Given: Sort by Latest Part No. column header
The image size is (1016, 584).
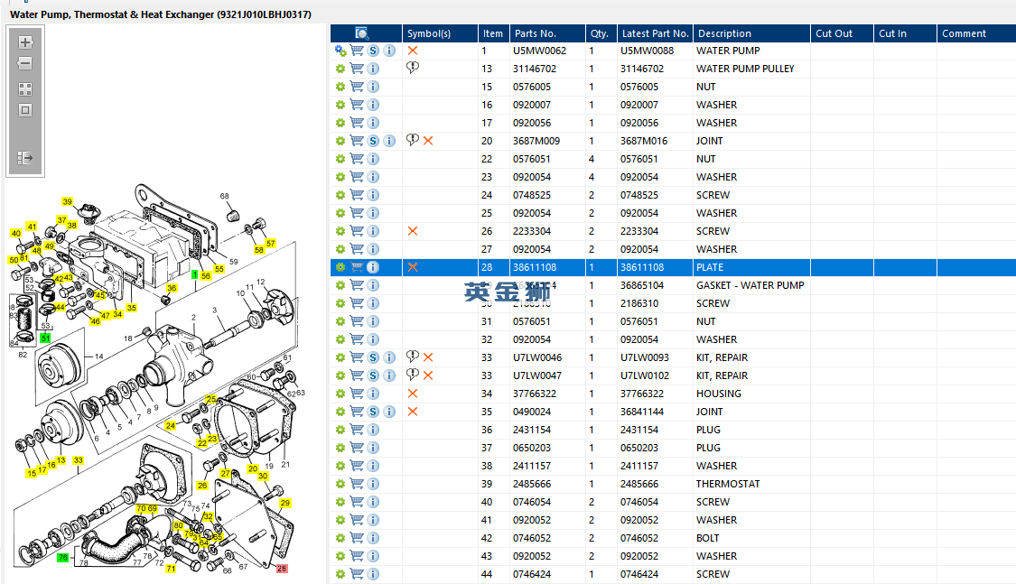Looking at the screenshot, I should point(655,33).
